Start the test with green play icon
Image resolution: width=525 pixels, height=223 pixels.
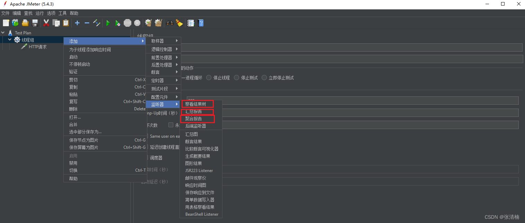[108, 23]
